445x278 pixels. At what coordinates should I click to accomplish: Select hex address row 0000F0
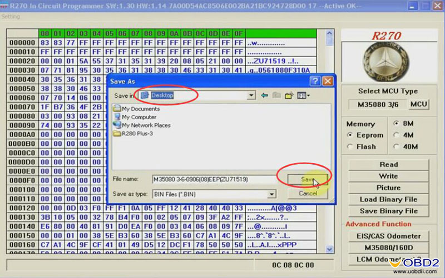[x=22, y=180]
